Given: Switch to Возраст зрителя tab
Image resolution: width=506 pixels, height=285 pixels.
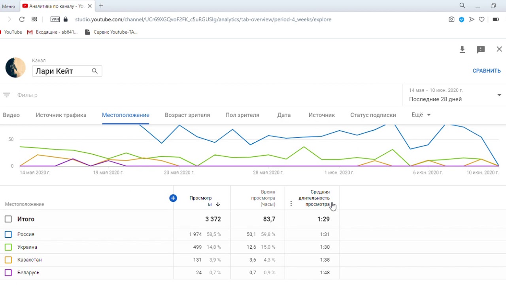Looking at the screenshot, I should click(187, 115).
